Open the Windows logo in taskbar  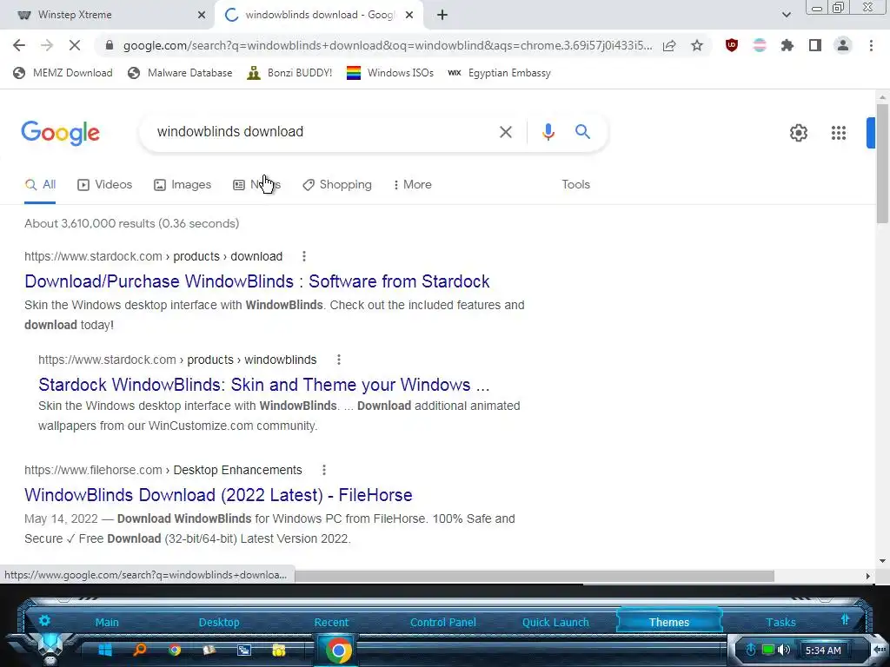105,650
